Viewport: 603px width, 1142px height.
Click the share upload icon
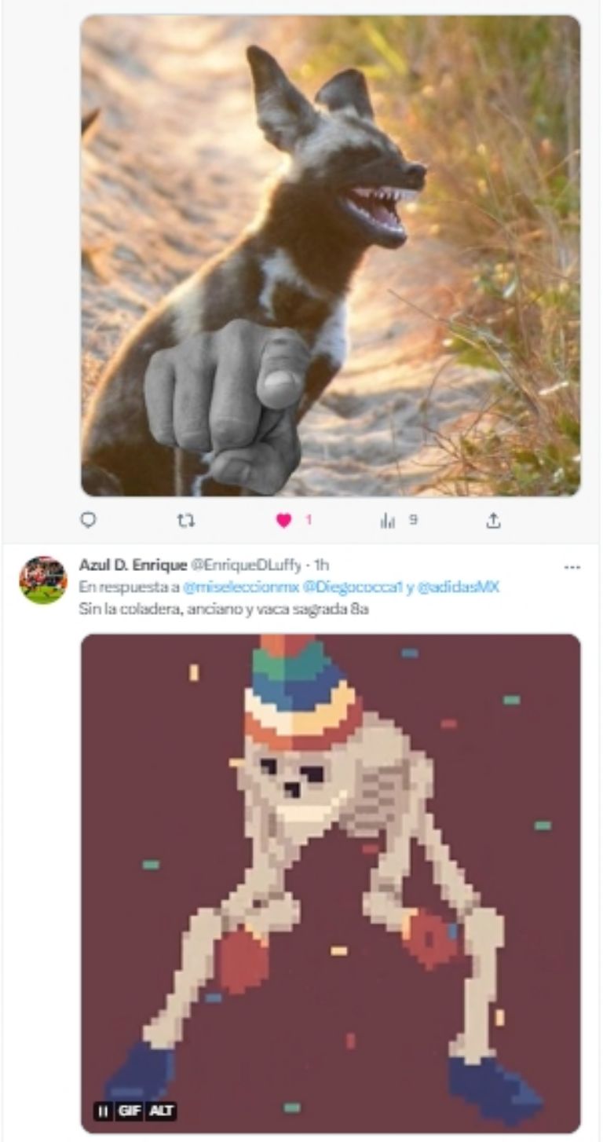tap(493, 520)
